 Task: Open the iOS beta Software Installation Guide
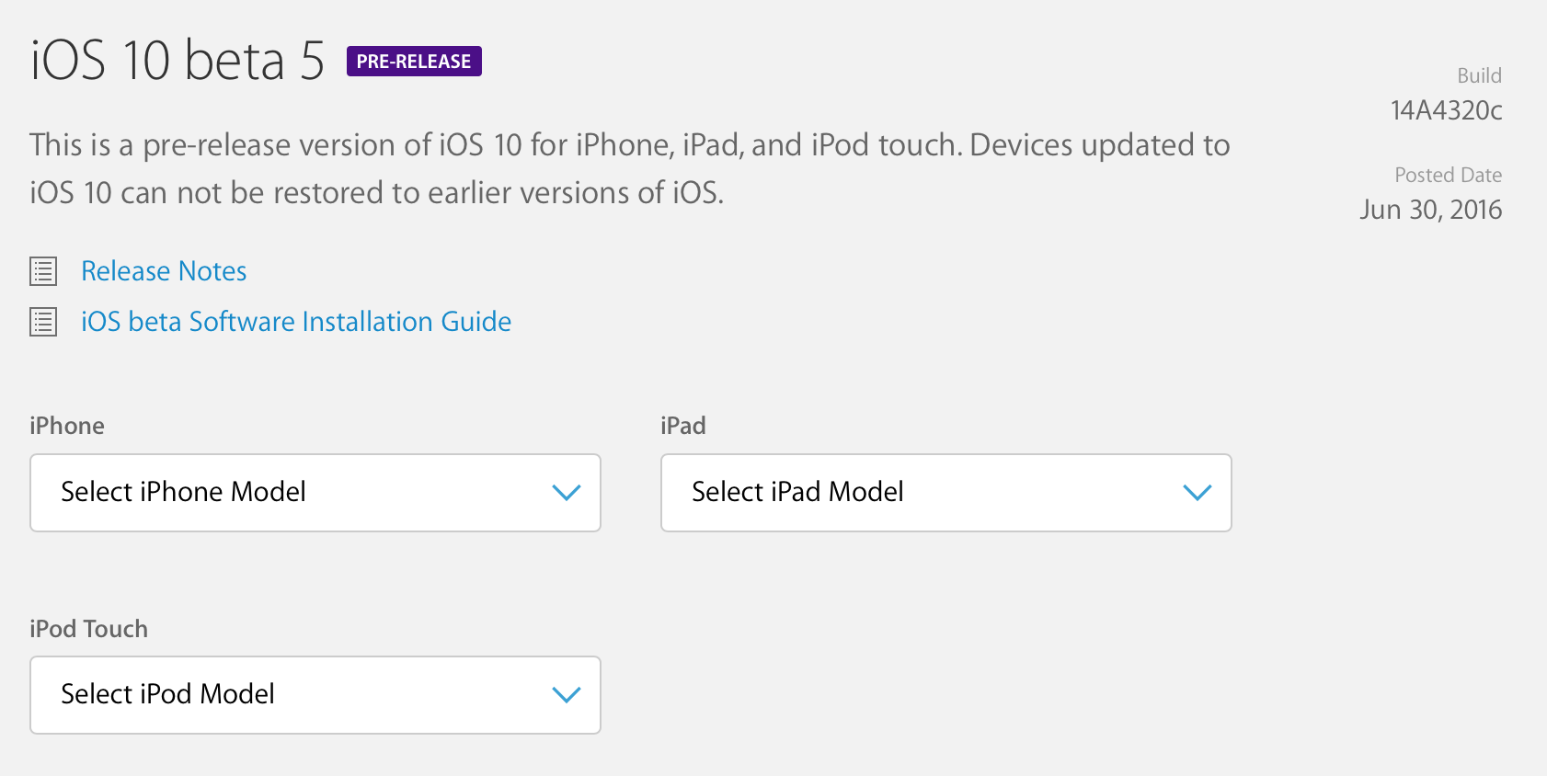[296, 322]
